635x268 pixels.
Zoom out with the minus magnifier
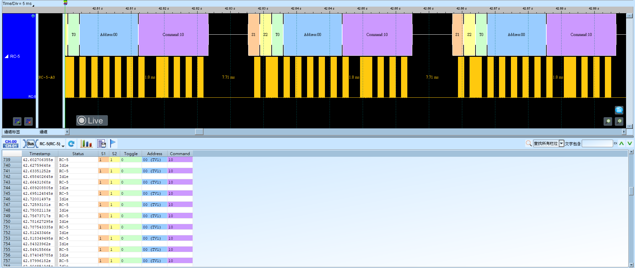point(608,121)
